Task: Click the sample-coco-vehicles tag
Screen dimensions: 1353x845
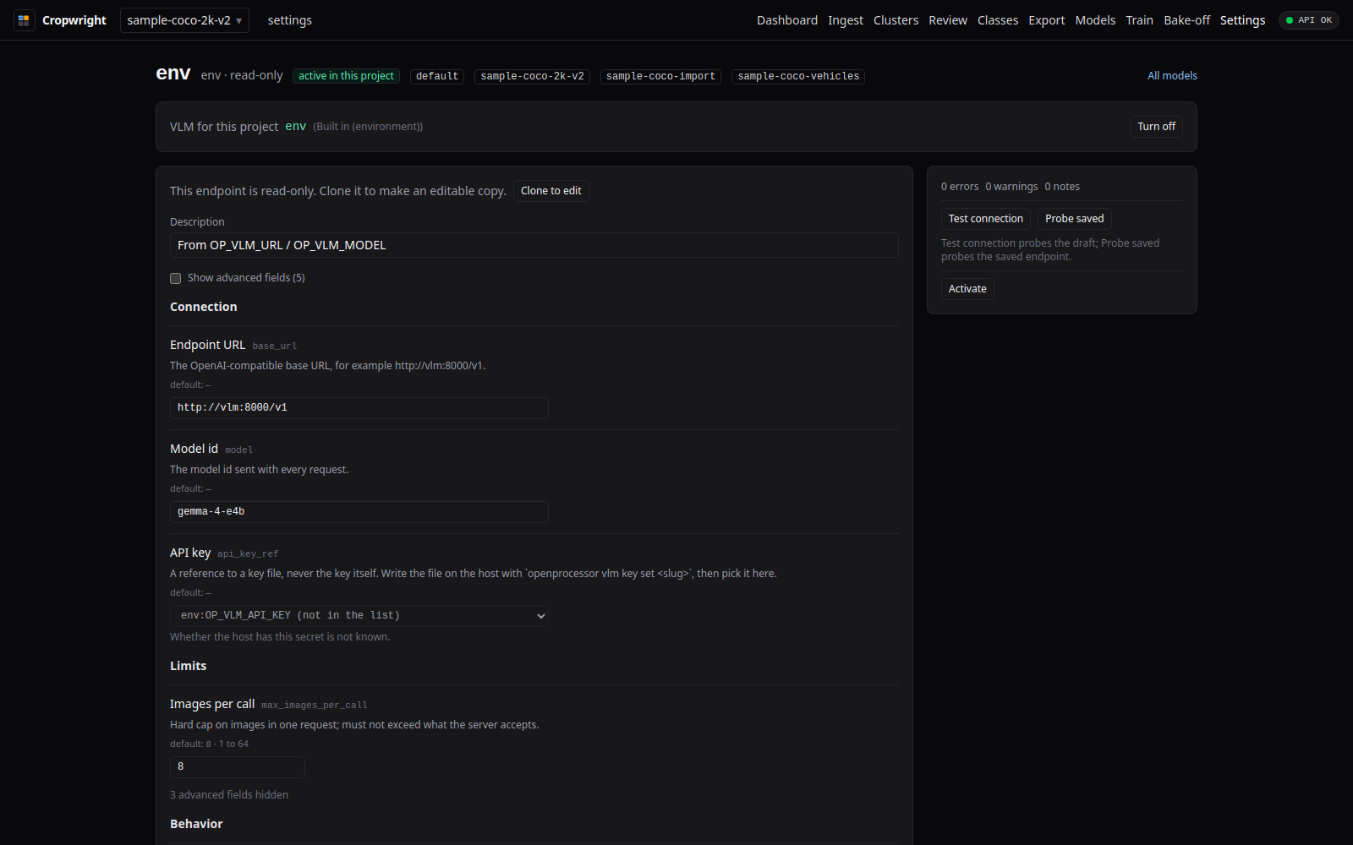Action: tap(798, 76)
